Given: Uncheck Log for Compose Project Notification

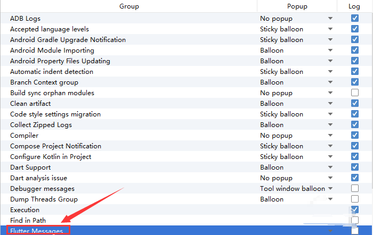Looking at the screenshot, I should [355, 146].
